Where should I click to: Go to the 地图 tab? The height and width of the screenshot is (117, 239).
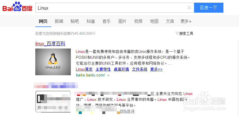pyautogui.click(x=154, y=21)
